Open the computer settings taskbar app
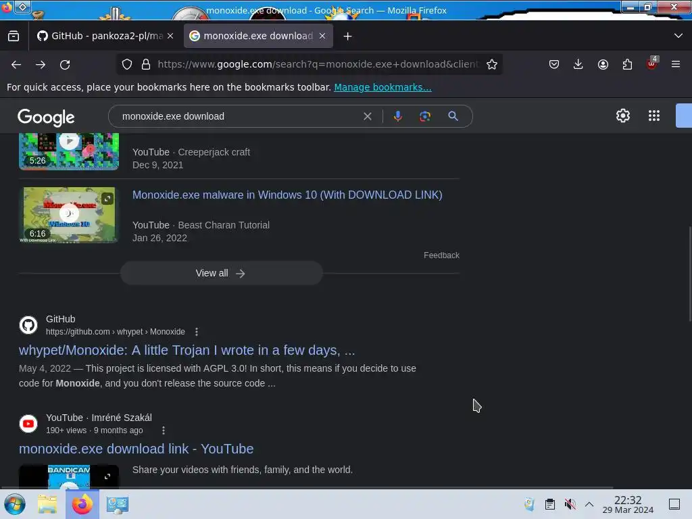Screen dimensions: 692x519 click(x=117, y=504)
